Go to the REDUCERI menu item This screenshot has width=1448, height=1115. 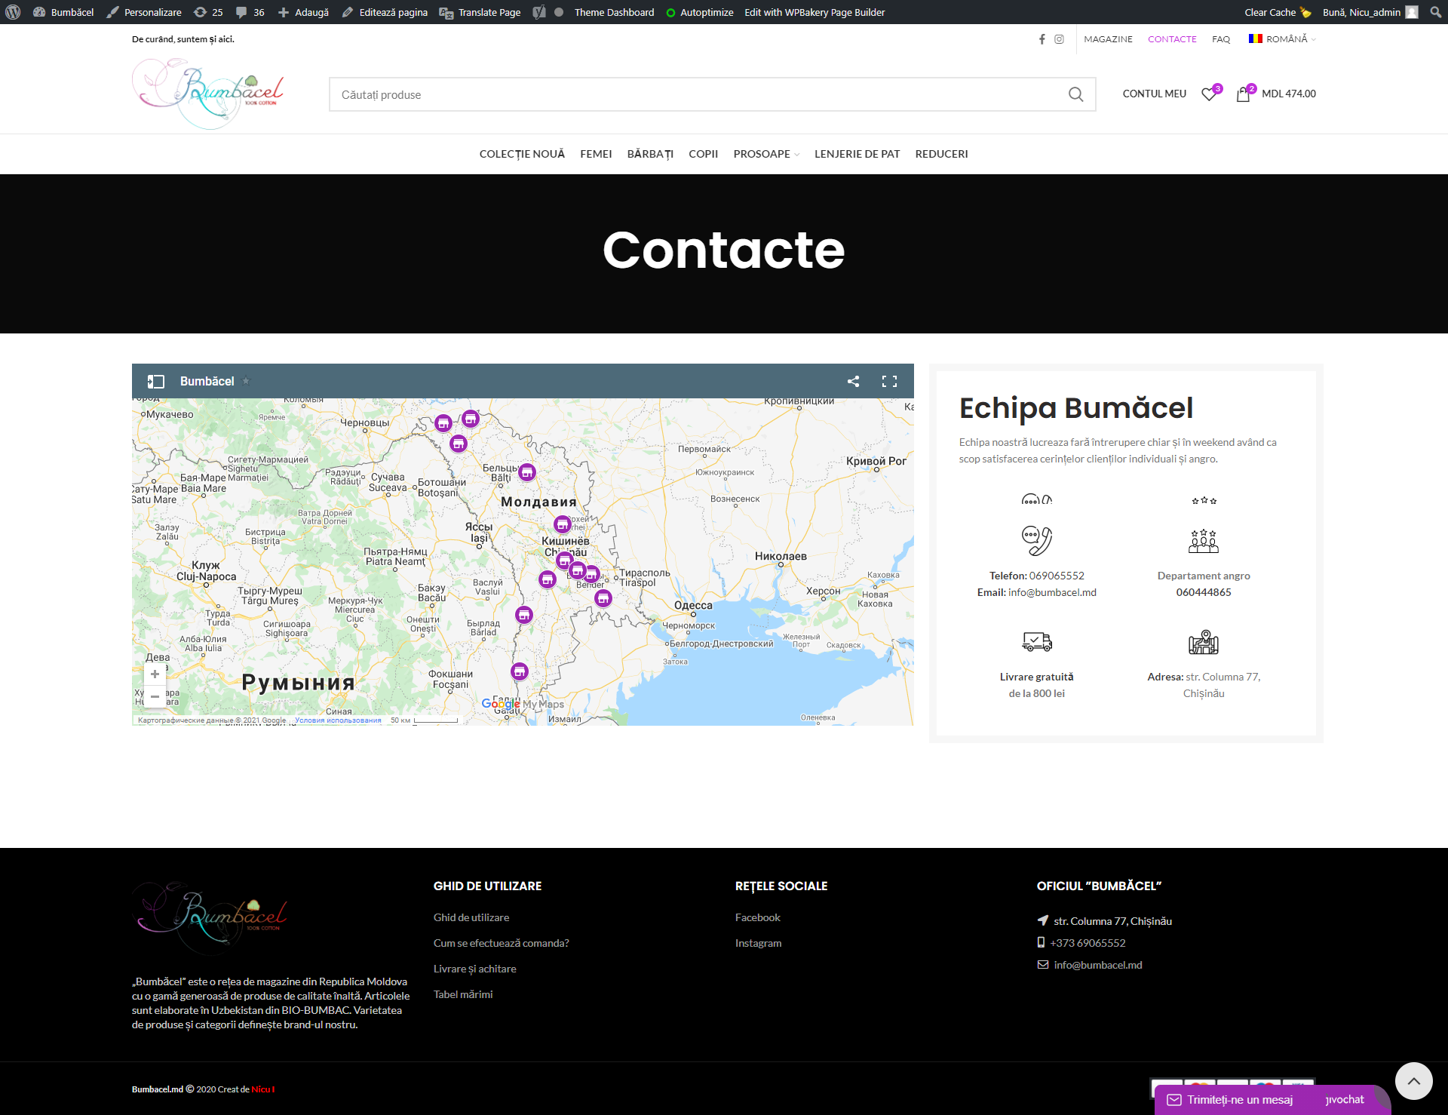[941, 154]
